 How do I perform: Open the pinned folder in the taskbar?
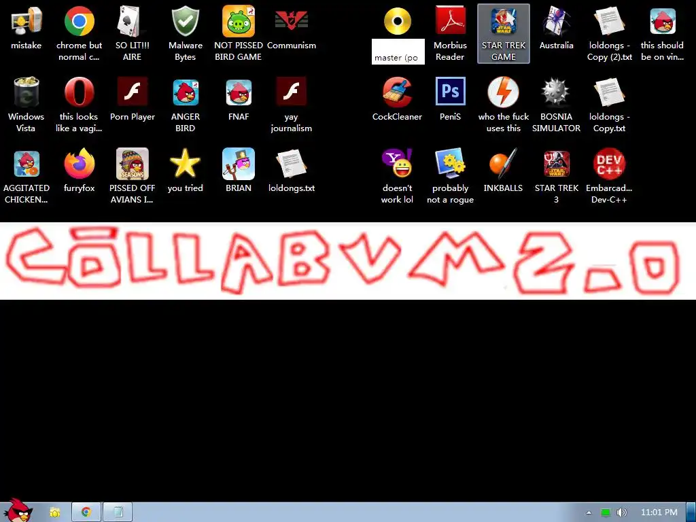click(x=55, y=512)
